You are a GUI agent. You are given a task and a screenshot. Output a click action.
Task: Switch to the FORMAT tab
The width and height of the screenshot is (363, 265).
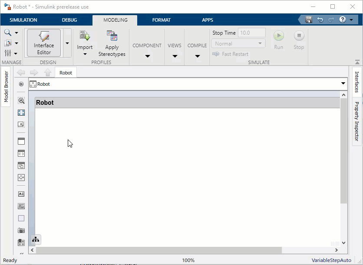click(161, 20)
